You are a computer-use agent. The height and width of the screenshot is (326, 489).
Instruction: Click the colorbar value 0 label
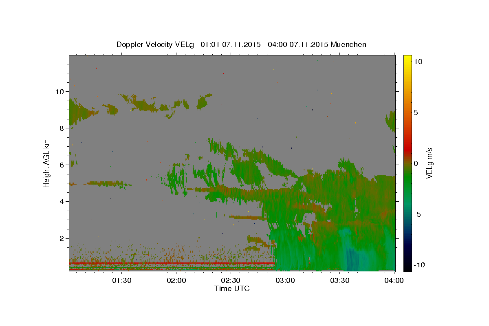pyautogui.click(x=415, y=163)
